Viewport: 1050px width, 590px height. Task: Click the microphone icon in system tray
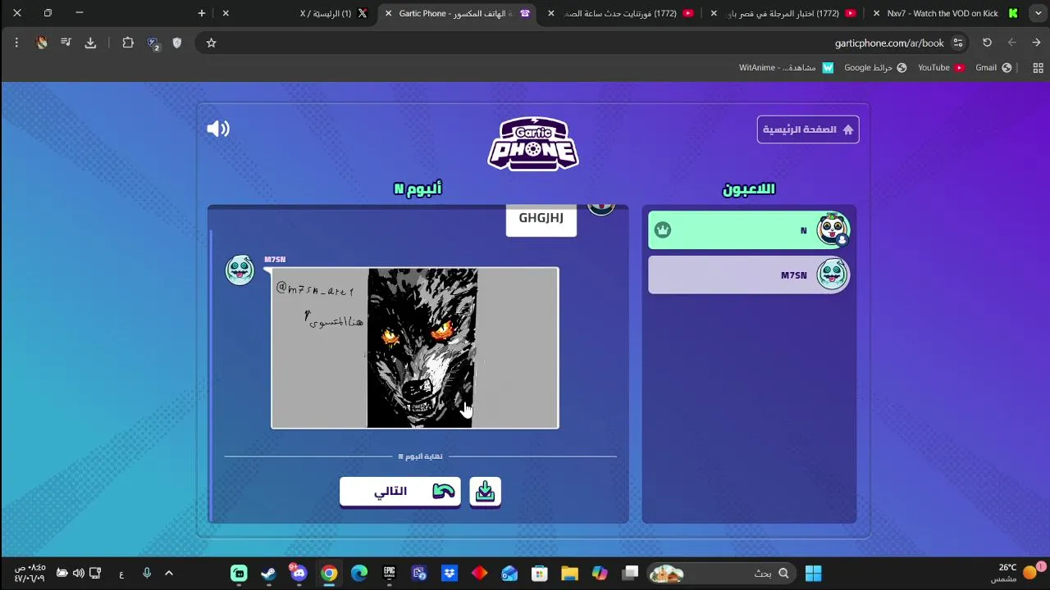click(x=147, y=573)
